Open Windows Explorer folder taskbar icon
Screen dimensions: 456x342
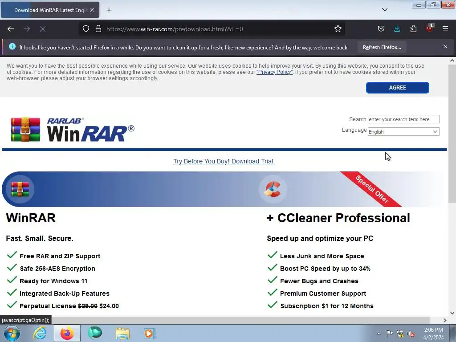pos(122,333)
